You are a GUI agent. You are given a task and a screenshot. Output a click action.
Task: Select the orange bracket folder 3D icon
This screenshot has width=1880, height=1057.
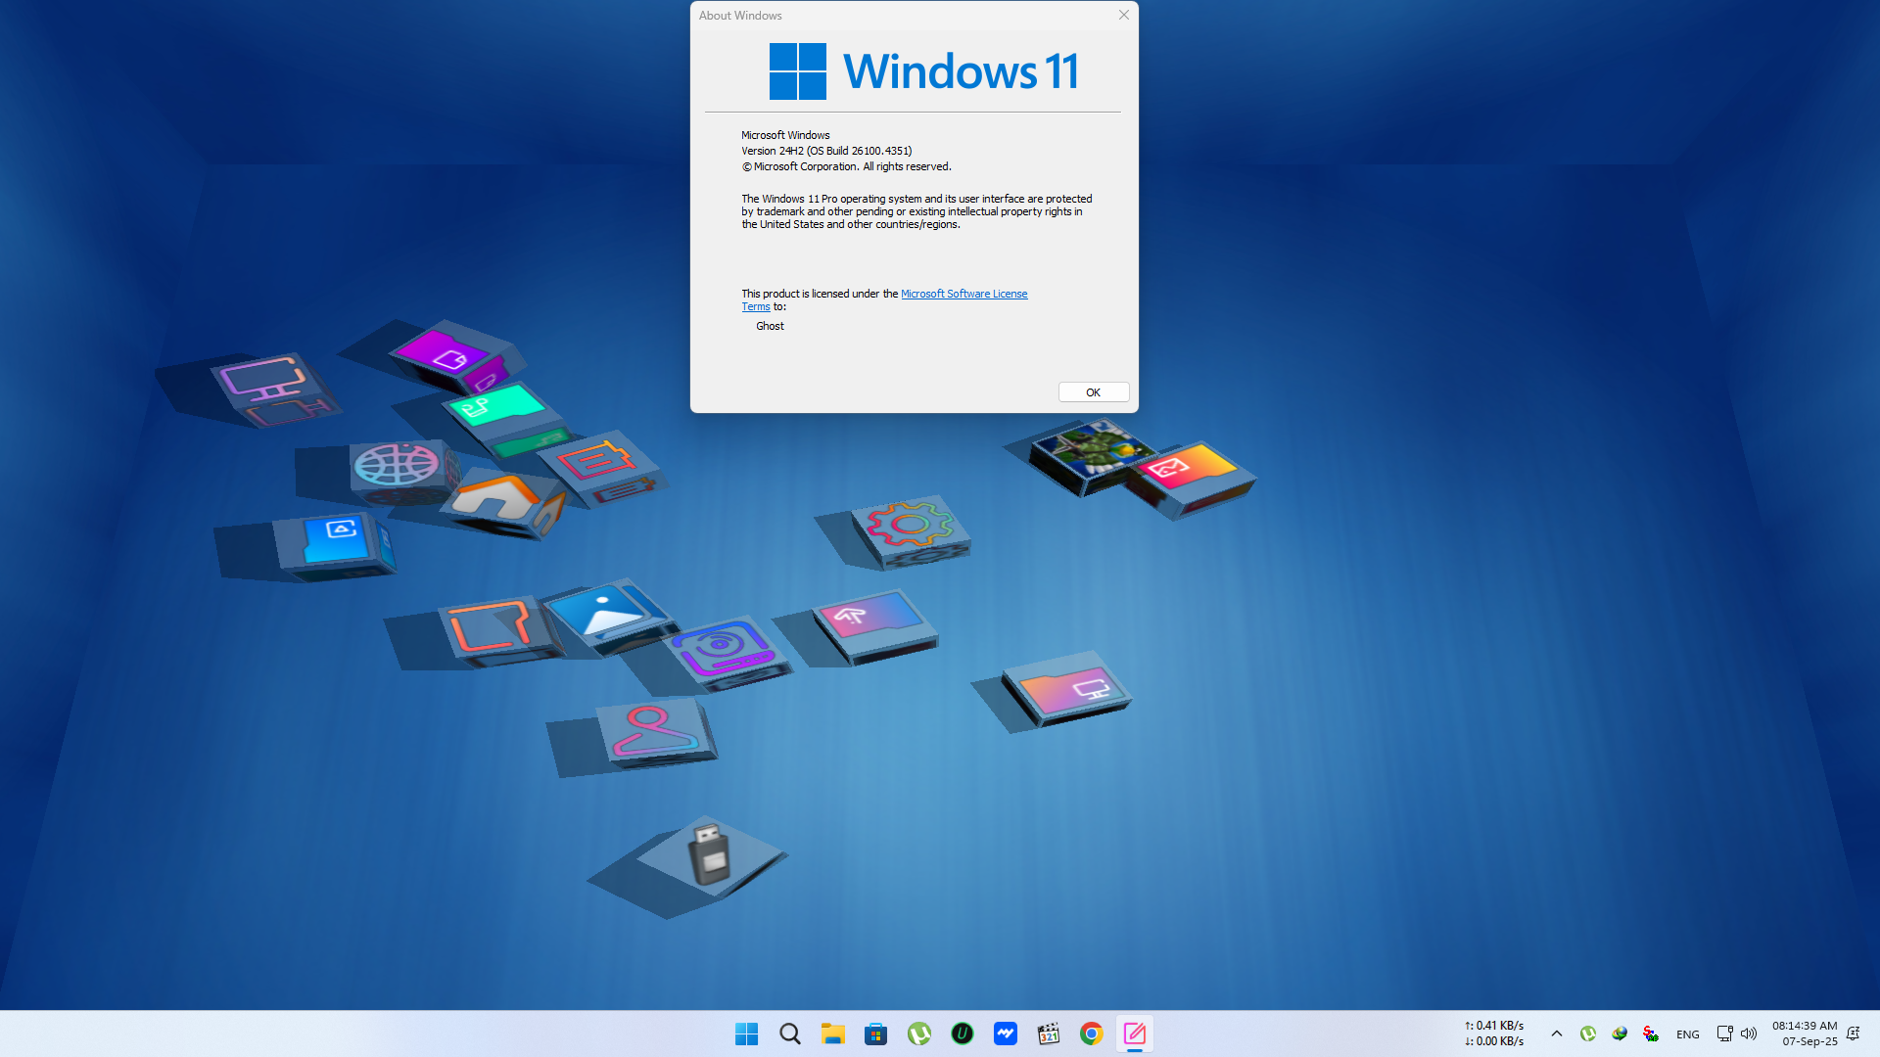(499, 631)
